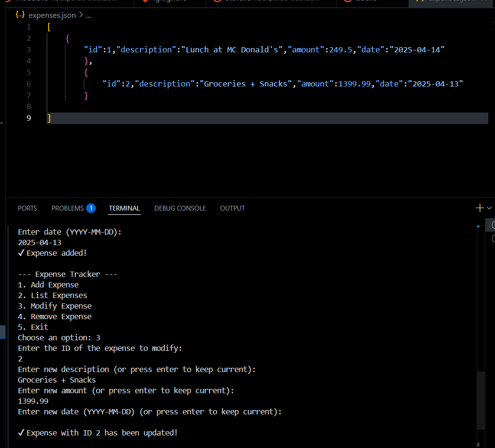The image size is (495, 448).
Task: Click the "Enter new description" prompt line
Action: 137,370
